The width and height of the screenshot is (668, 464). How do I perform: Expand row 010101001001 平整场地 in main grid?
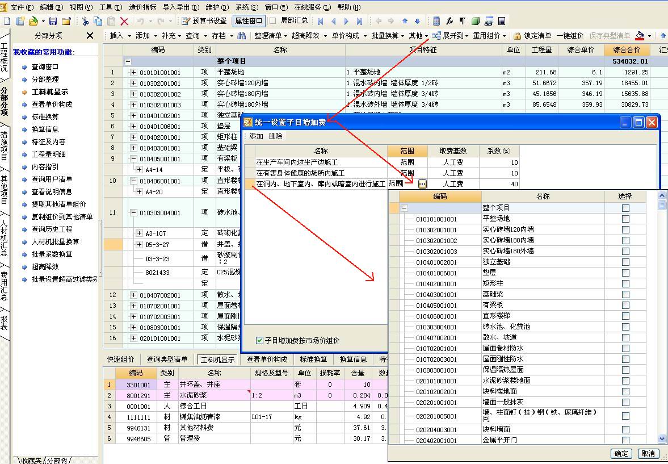tap(133, 73)
